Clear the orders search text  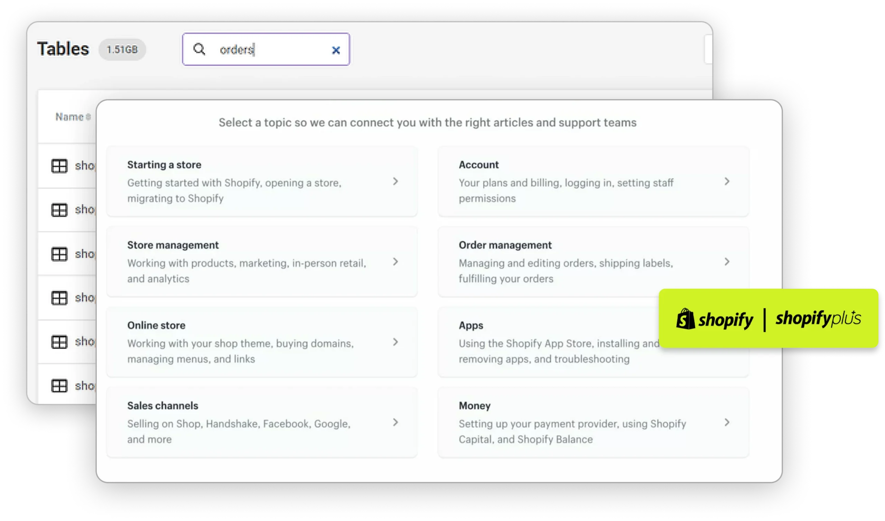click(336, 50)
